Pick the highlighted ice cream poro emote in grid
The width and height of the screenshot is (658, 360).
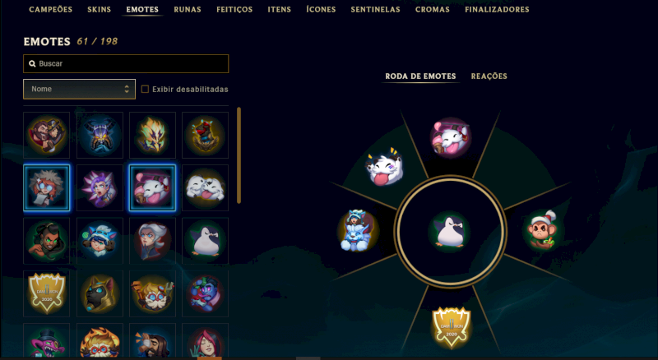point(152,188)
